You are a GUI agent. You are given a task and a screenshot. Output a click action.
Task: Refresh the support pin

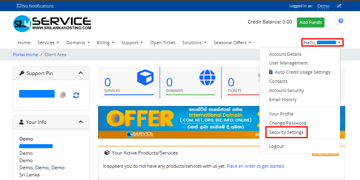[76, 95]
